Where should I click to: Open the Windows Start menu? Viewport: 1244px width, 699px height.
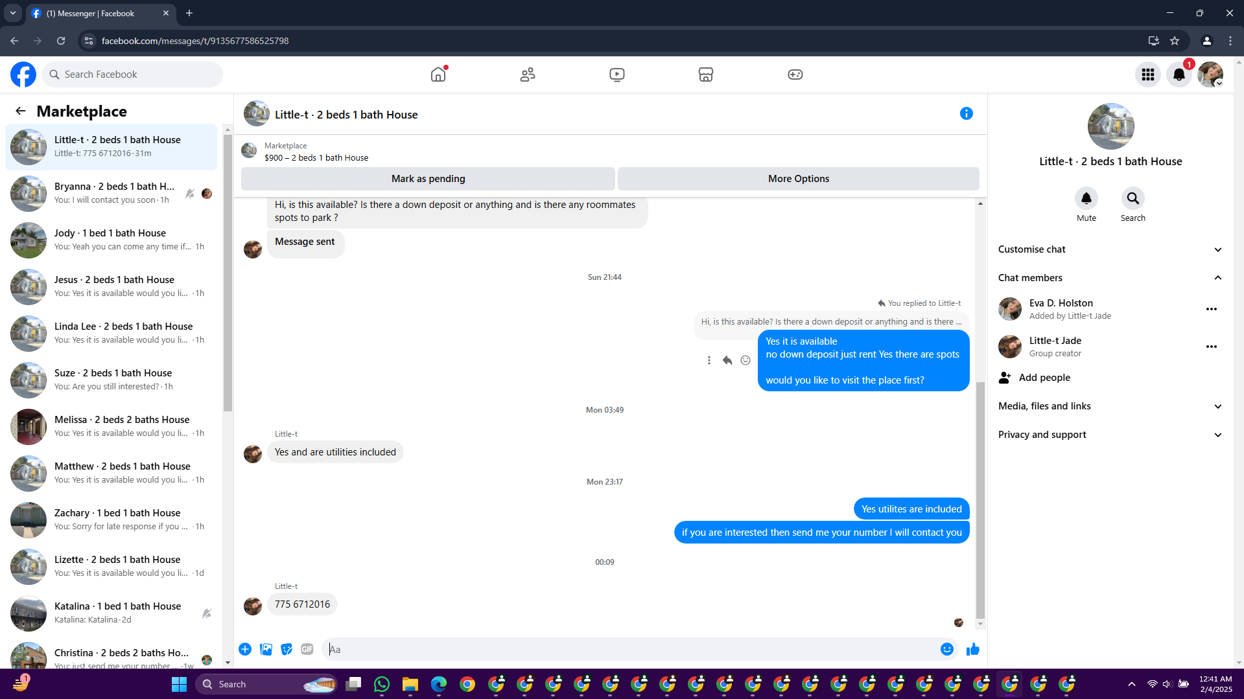click(179, 684)
